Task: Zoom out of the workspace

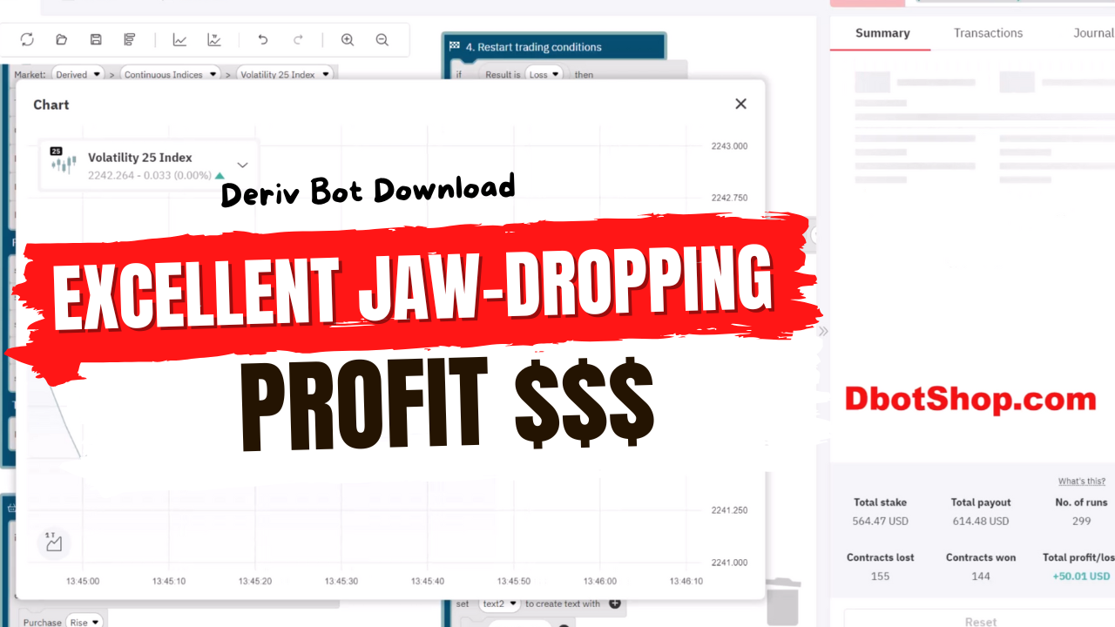Action: 382,39
